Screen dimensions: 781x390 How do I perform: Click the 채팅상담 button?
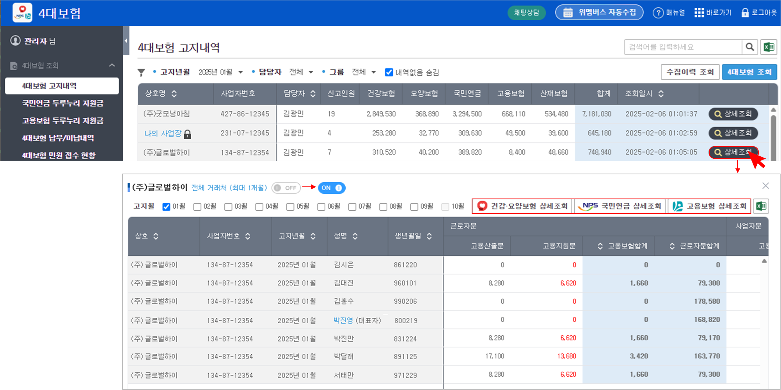point(527,12)
